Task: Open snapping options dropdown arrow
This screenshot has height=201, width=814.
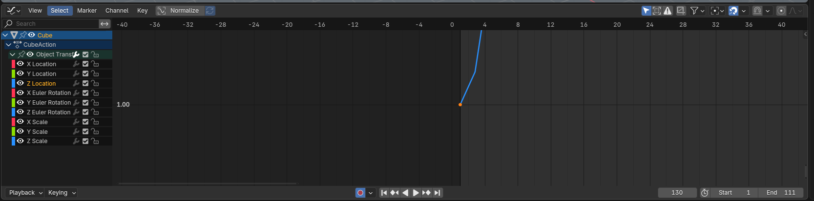Action: pos(744,11)
